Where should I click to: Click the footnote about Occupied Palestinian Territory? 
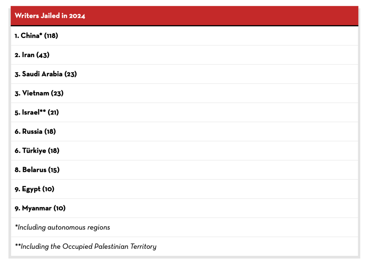point(184,247)
